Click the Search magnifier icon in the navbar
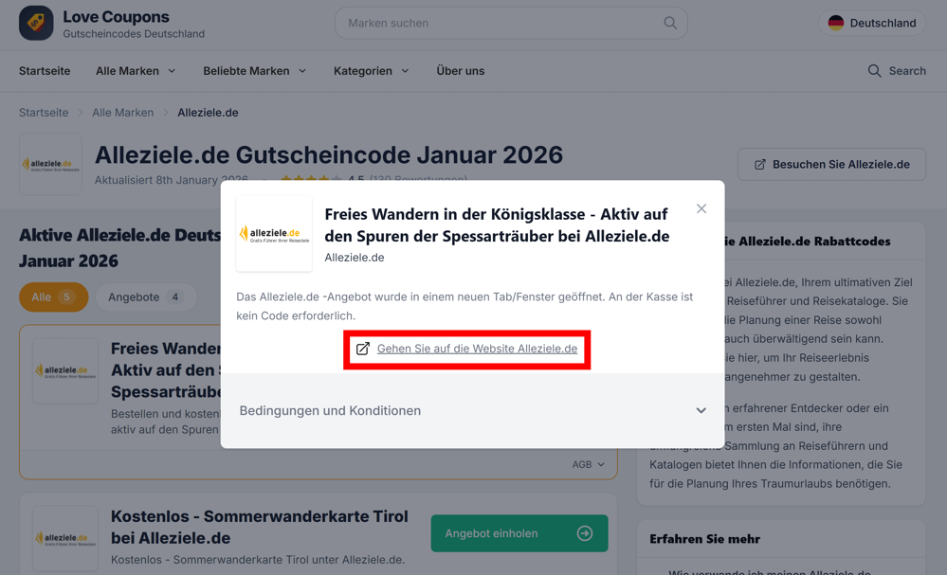Screen dimensions: 947x575 tap(874, 71)
